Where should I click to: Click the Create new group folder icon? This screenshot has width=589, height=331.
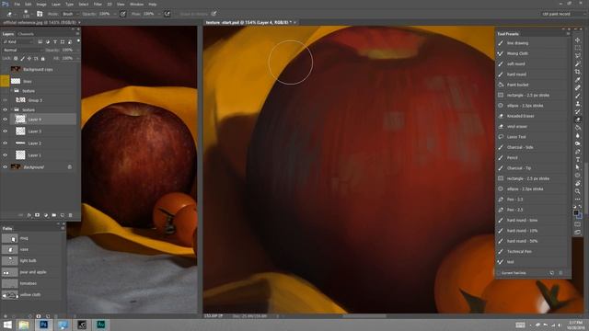[x=54, y=215]
